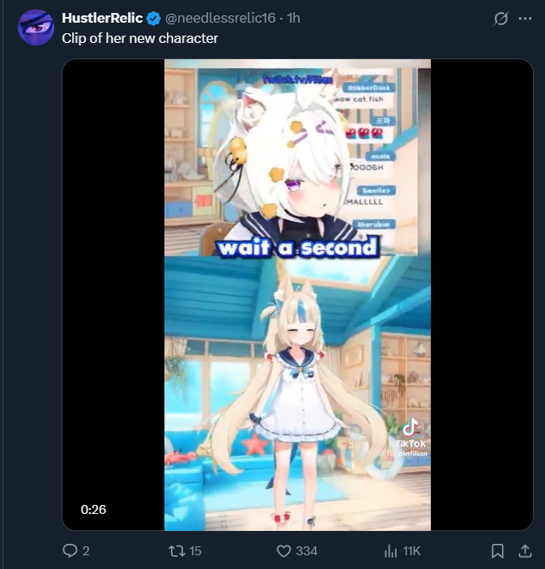
Task: Click the 'wait a second' video caption
Action: click(297, 247)
